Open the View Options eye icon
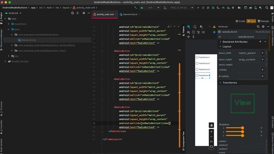Image resolution: width=274 pixels, height=154 pixels. 188,32
